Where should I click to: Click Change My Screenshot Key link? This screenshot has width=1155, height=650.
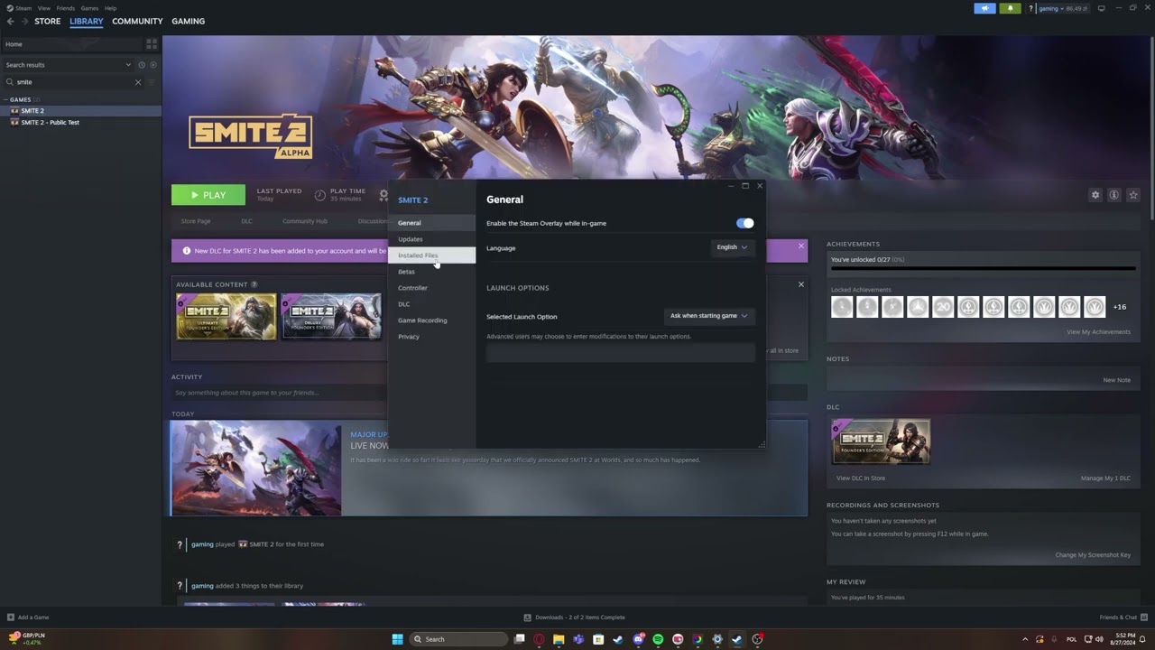(1093, 555)
